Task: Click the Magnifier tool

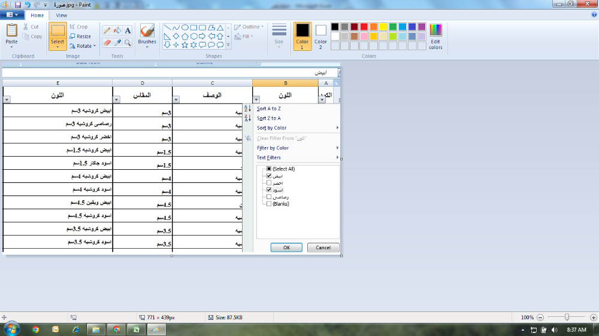Action: pyautogui.click(x=128, y=42)
